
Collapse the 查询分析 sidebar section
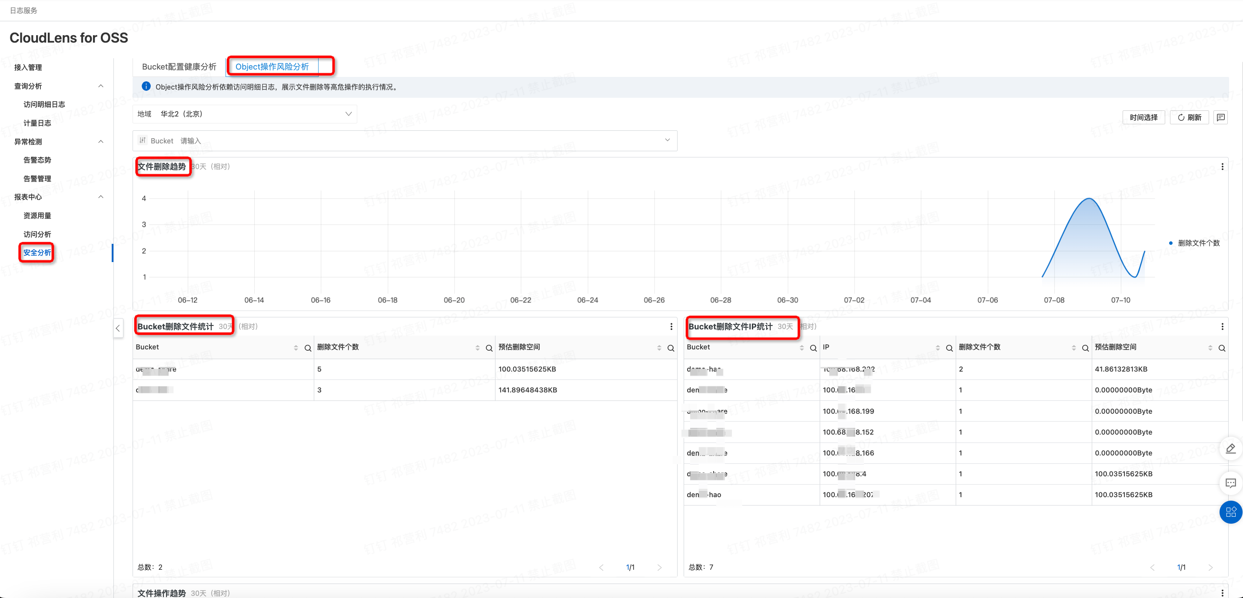click(x=100, y=86)
